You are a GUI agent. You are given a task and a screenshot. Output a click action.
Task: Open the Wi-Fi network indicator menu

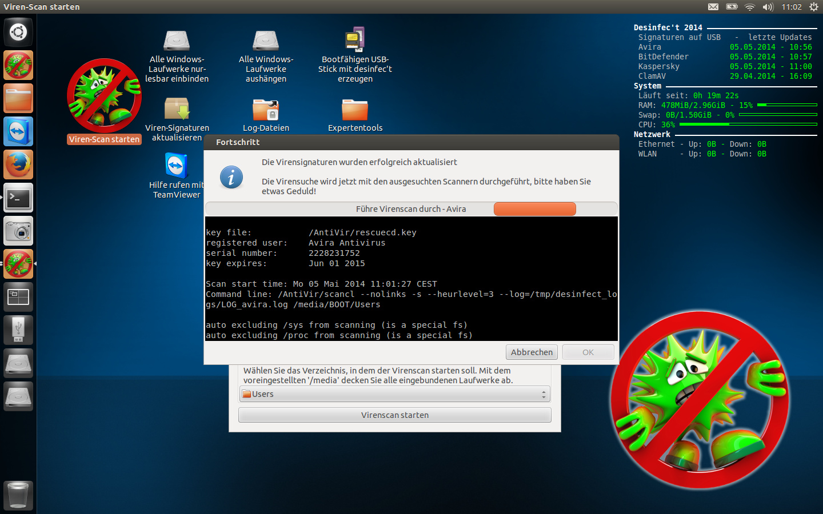750,7
